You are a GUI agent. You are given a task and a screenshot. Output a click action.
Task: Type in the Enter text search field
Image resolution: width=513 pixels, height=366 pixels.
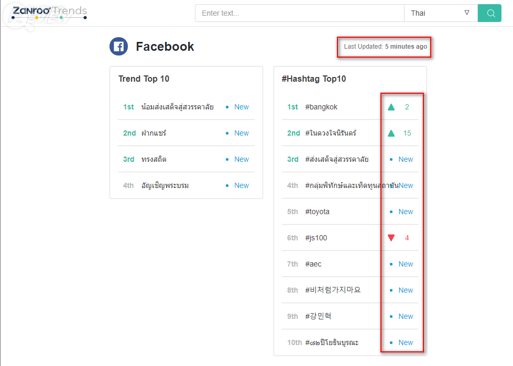(299, 13)
